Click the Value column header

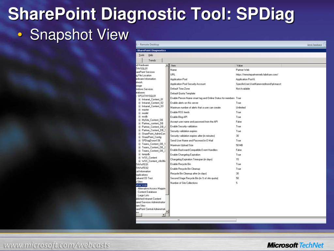(x=258, y=65)
